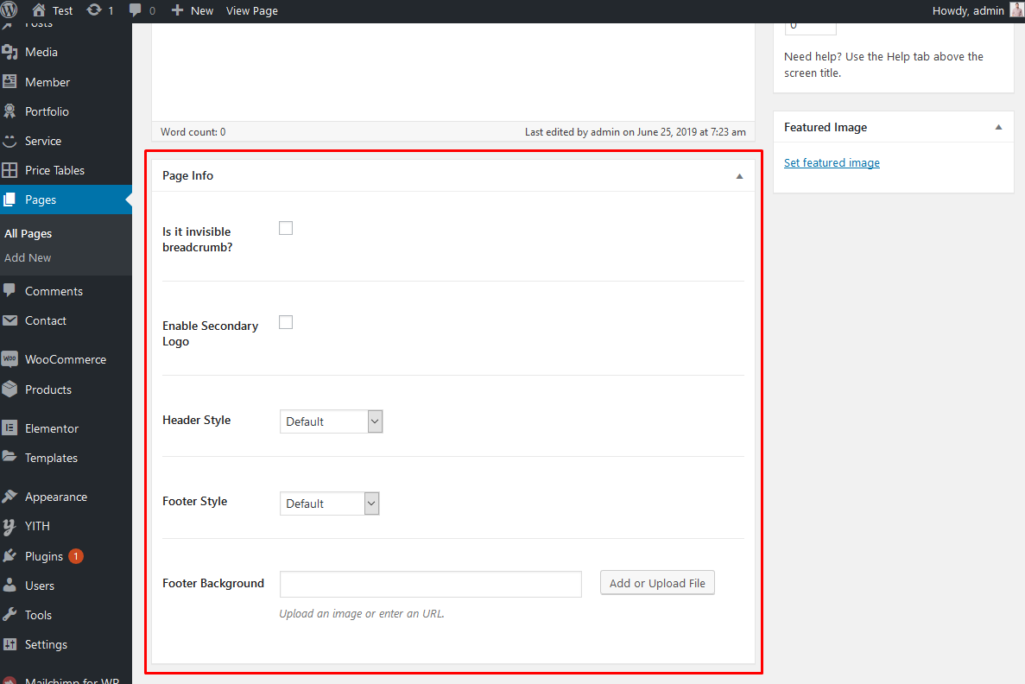Screen dimensions: 1025x684
Task: Tick the invisible breadcrumb checkbox
Action: (286, 228)
